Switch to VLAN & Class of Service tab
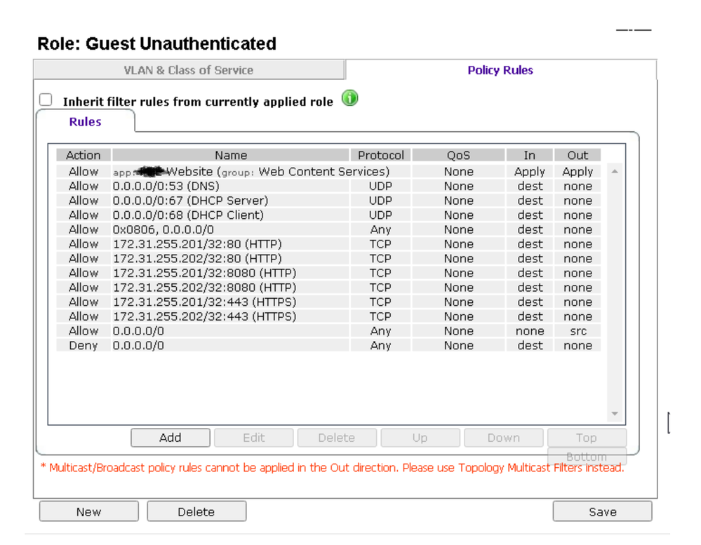 (188, 70)
